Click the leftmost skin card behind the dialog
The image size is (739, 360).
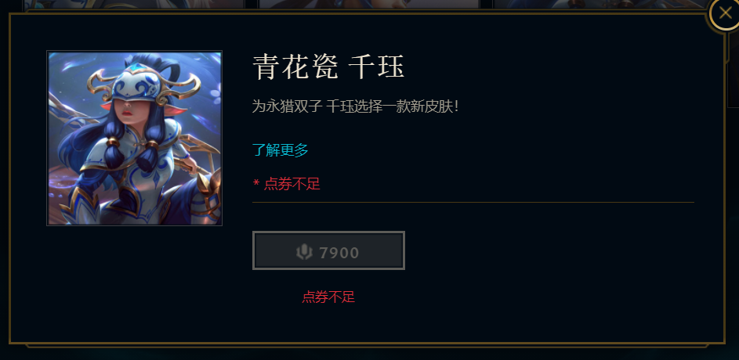[x=134, y=4]
